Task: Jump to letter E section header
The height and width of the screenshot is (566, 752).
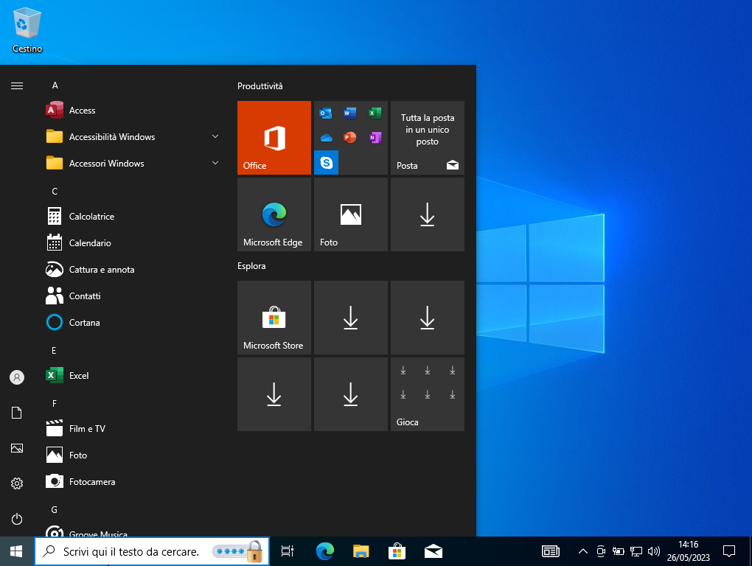Action: 55,350
